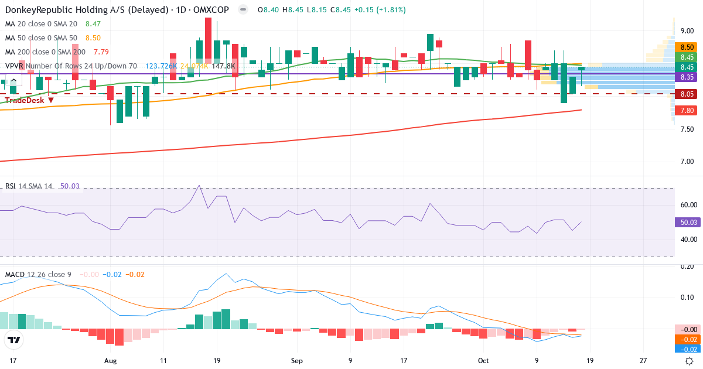Click the 9.00 price scale value
703x369 pixels.
point(687,30)
